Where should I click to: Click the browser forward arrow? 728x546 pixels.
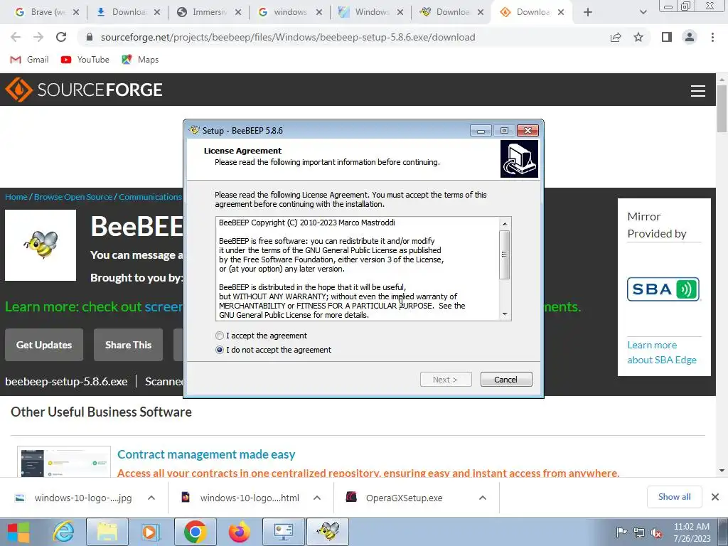38,37
